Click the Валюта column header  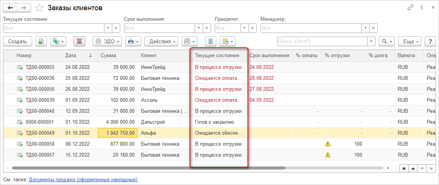point(409,56)
